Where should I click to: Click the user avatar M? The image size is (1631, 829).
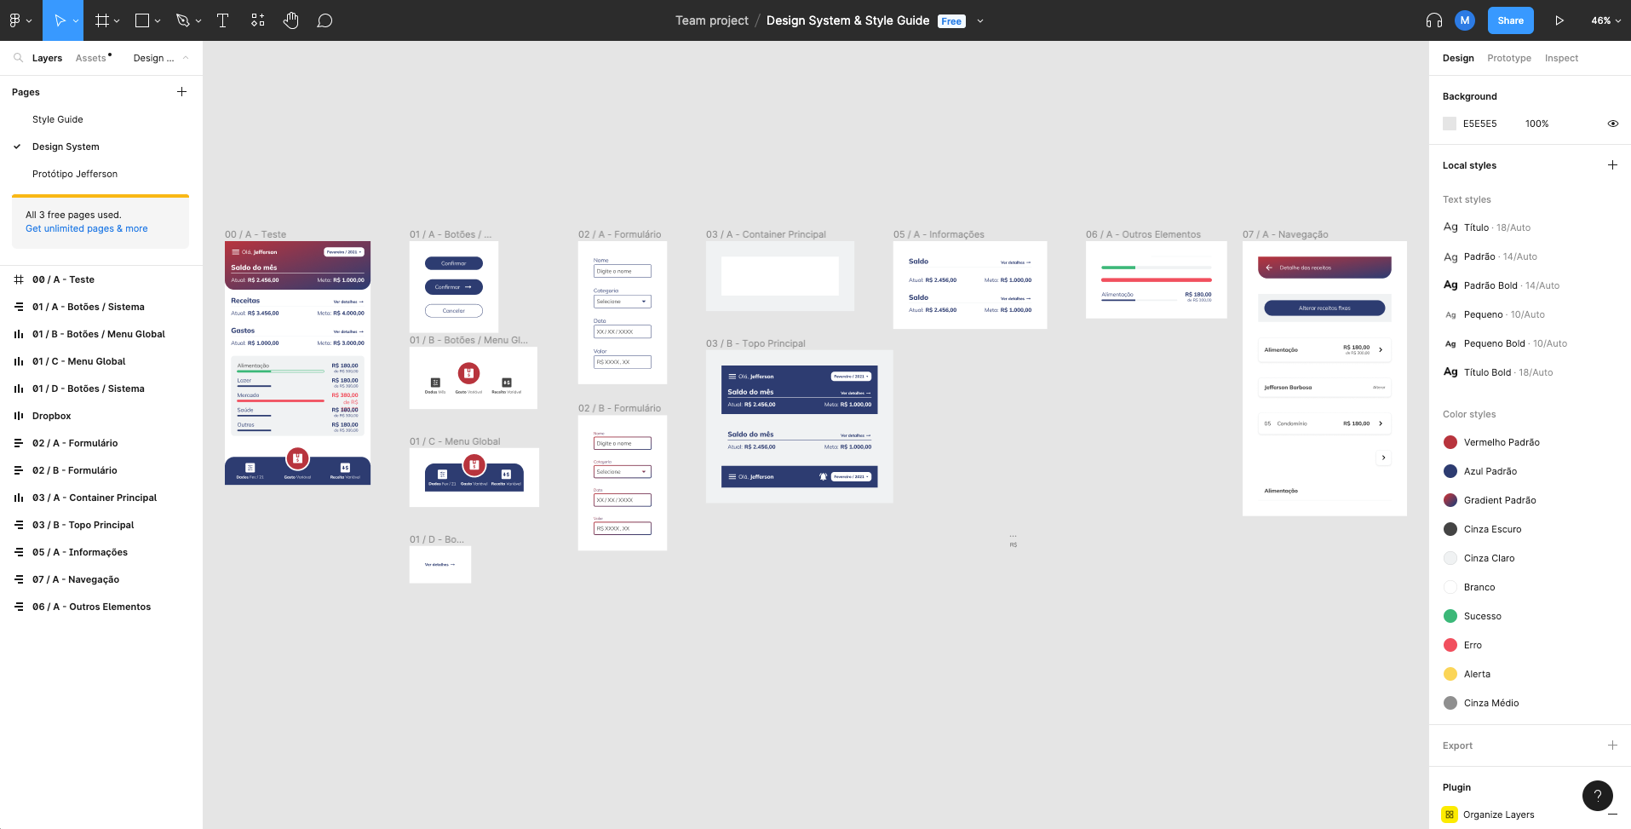click(1465, 20)
